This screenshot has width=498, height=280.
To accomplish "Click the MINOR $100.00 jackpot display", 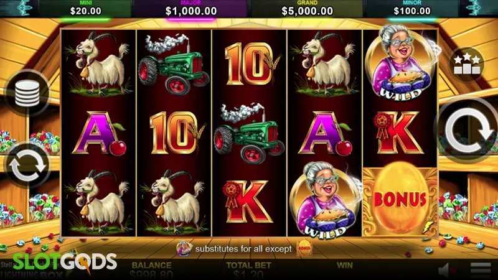I will point(412,8).
